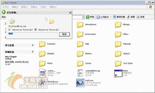This screenshot has width=155, height=93.
Task: Select the Text Styles folder icon
Action: click(118, 63)
